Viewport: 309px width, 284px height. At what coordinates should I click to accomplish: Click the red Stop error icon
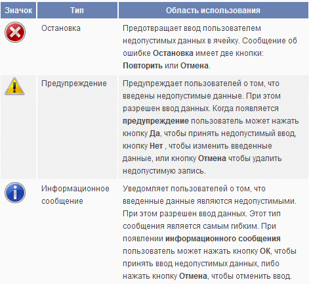tap(15, 32)
